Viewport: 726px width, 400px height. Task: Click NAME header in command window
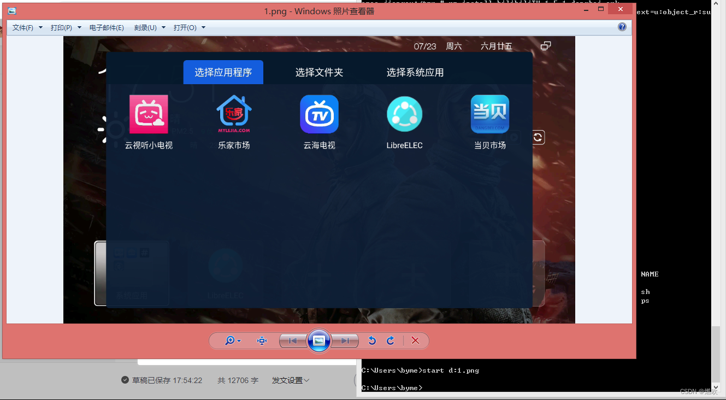click(650, 274)
